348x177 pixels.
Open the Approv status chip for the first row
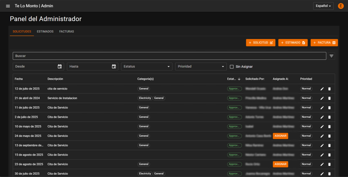(x=234, y=89)
